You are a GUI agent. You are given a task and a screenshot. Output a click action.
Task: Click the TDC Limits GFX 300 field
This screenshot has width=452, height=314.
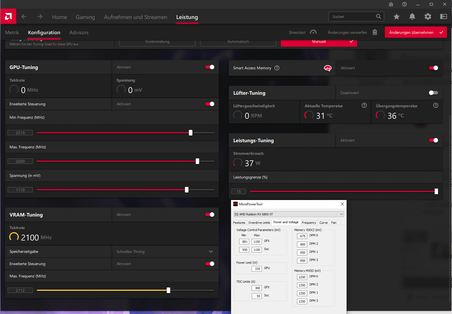257,288
